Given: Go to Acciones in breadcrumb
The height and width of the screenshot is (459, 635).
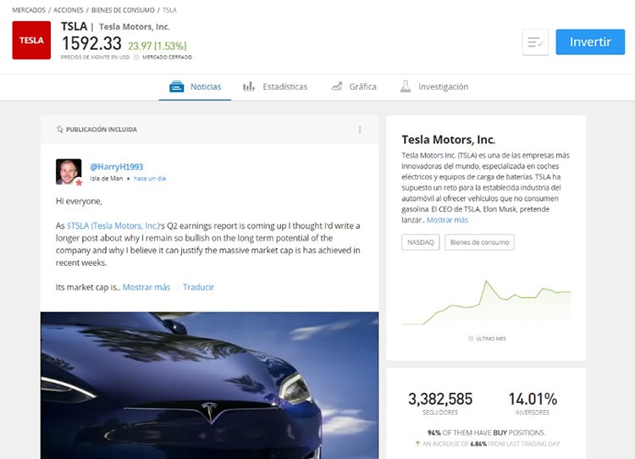Looking at the screenshot, I should point(69,10).
